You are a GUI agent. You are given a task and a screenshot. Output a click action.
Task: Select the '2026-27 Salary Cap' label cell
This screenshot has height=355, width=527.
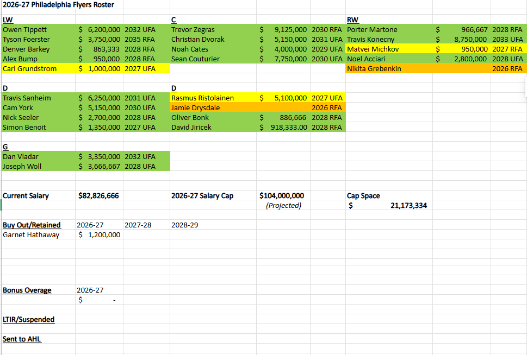point(213,195)
